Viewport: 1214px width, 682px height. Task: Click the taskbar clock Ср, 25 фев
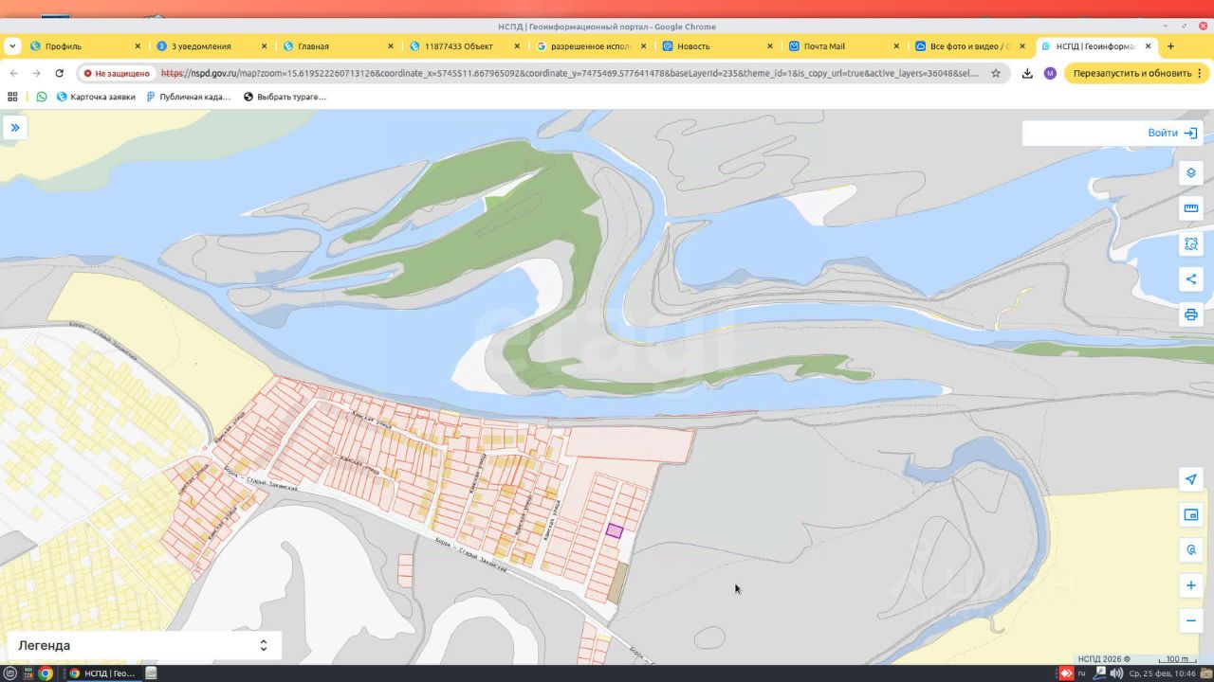click(1163, 673)
